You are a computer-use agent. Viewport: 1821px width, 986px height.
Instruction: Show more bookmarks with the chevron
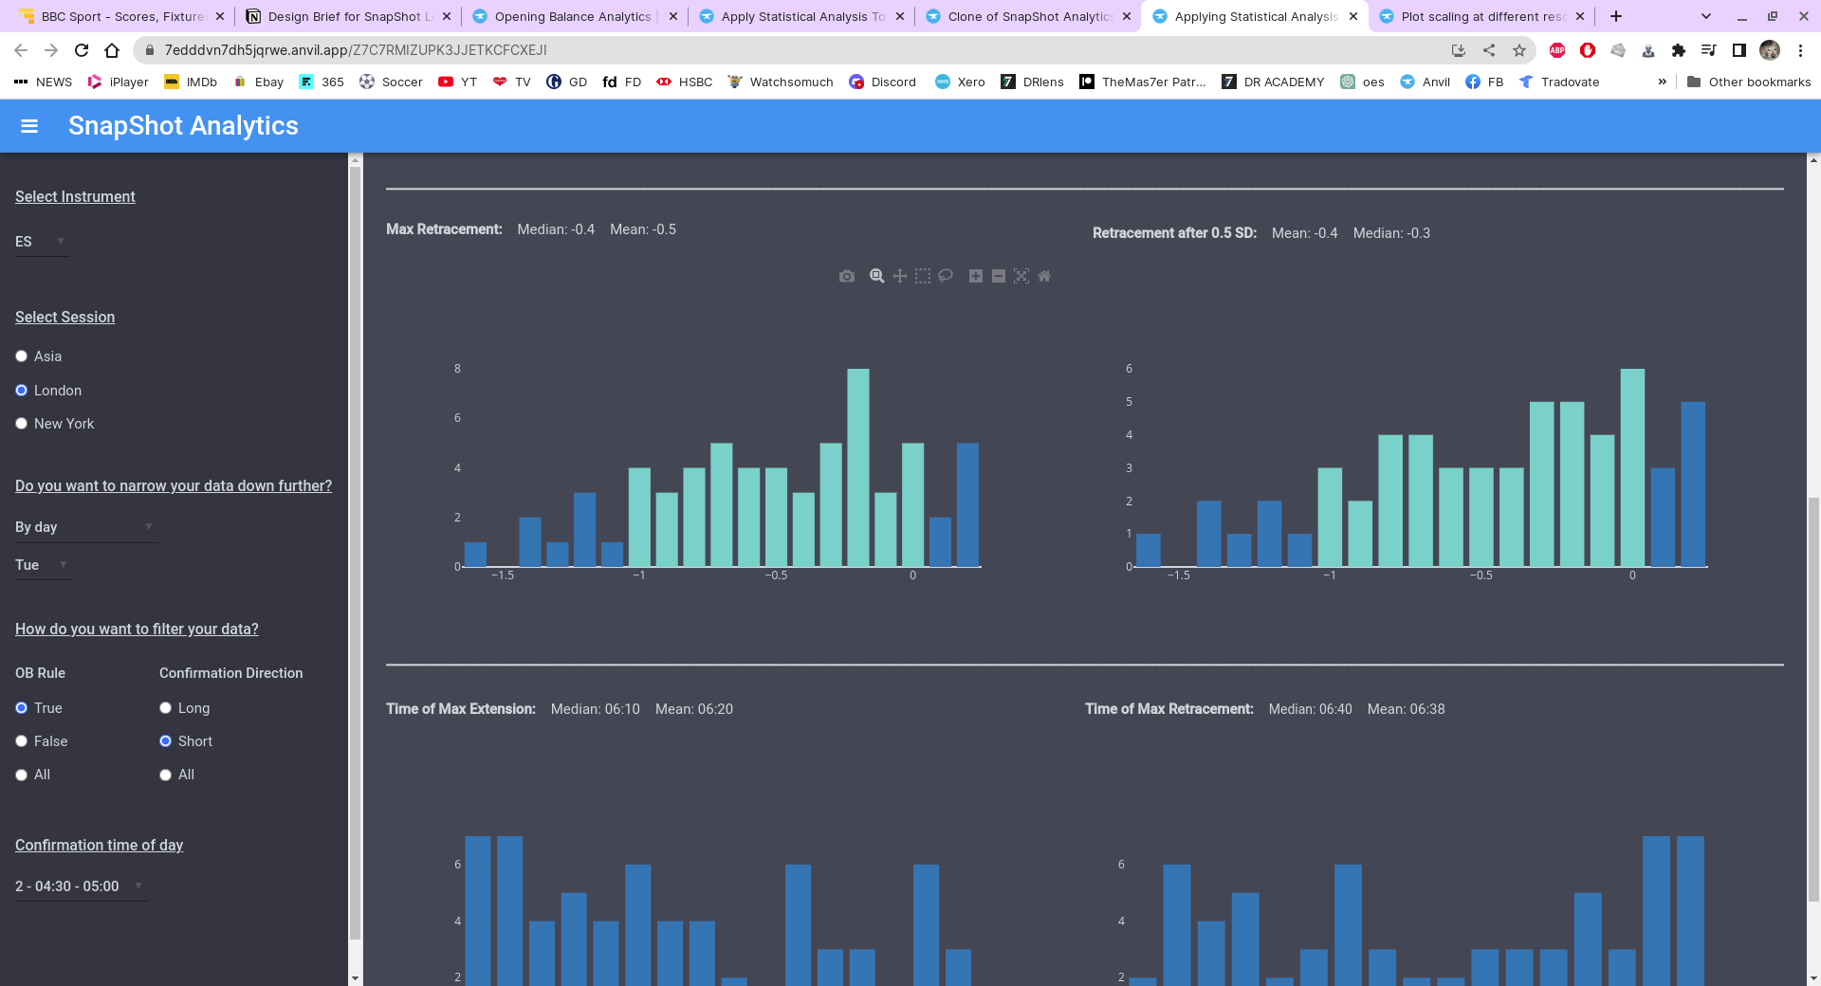click(1662, 82)
